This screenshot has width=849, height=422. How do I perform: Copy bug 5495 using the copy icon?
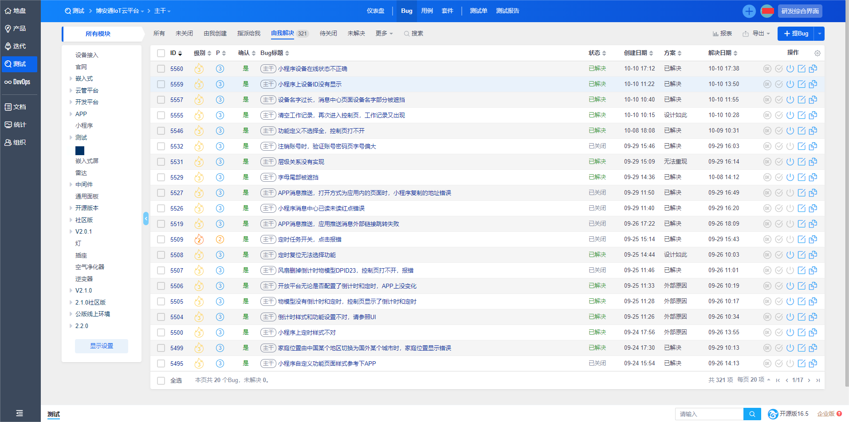[x=813, y=363]
